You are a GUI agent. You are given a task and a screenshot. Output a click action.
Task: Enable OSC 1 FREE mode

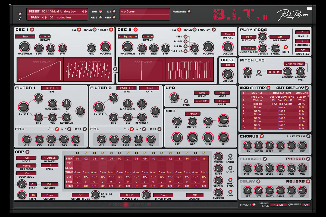pos(79,30)
